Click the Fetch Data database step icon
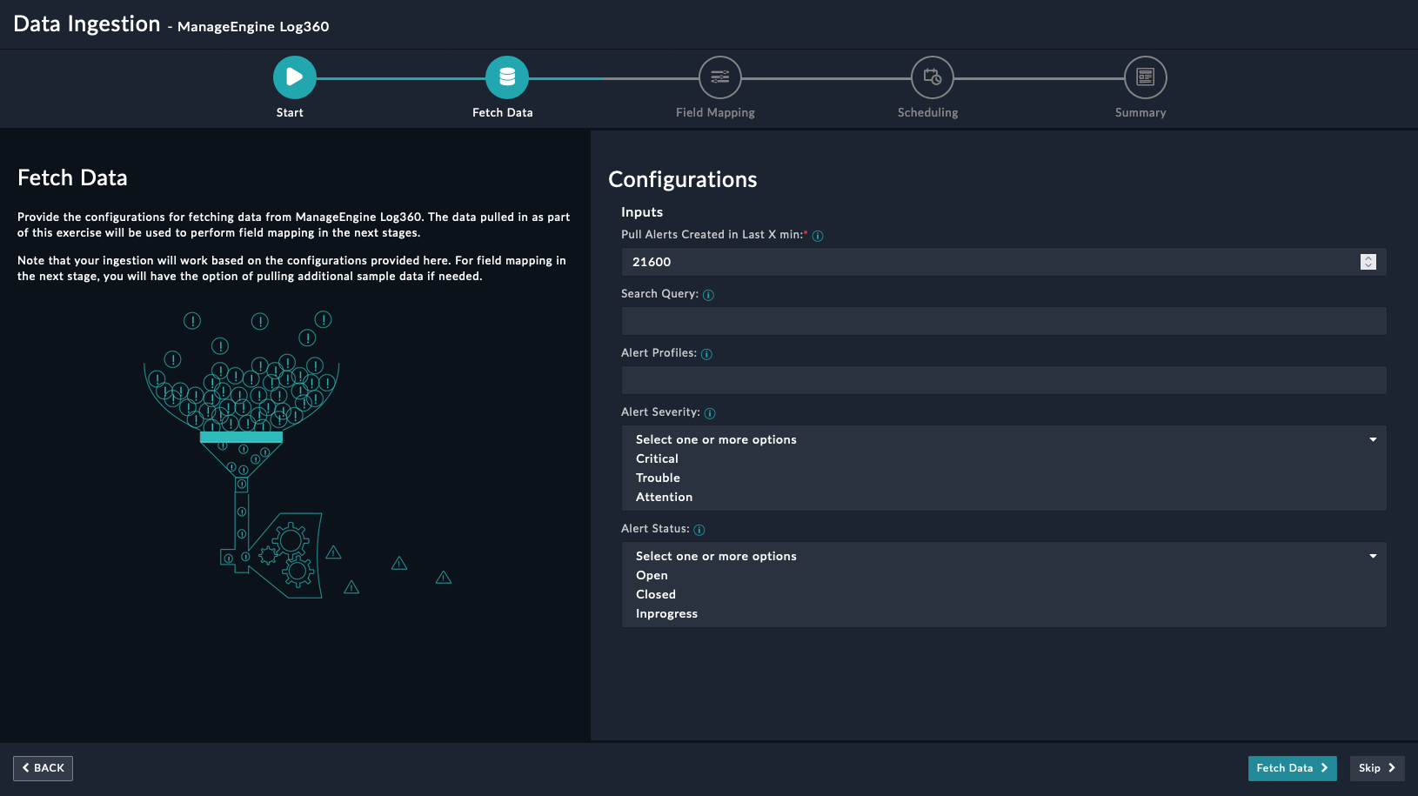1418x796 pixels. pyautogui.click(x=506, y=77)
